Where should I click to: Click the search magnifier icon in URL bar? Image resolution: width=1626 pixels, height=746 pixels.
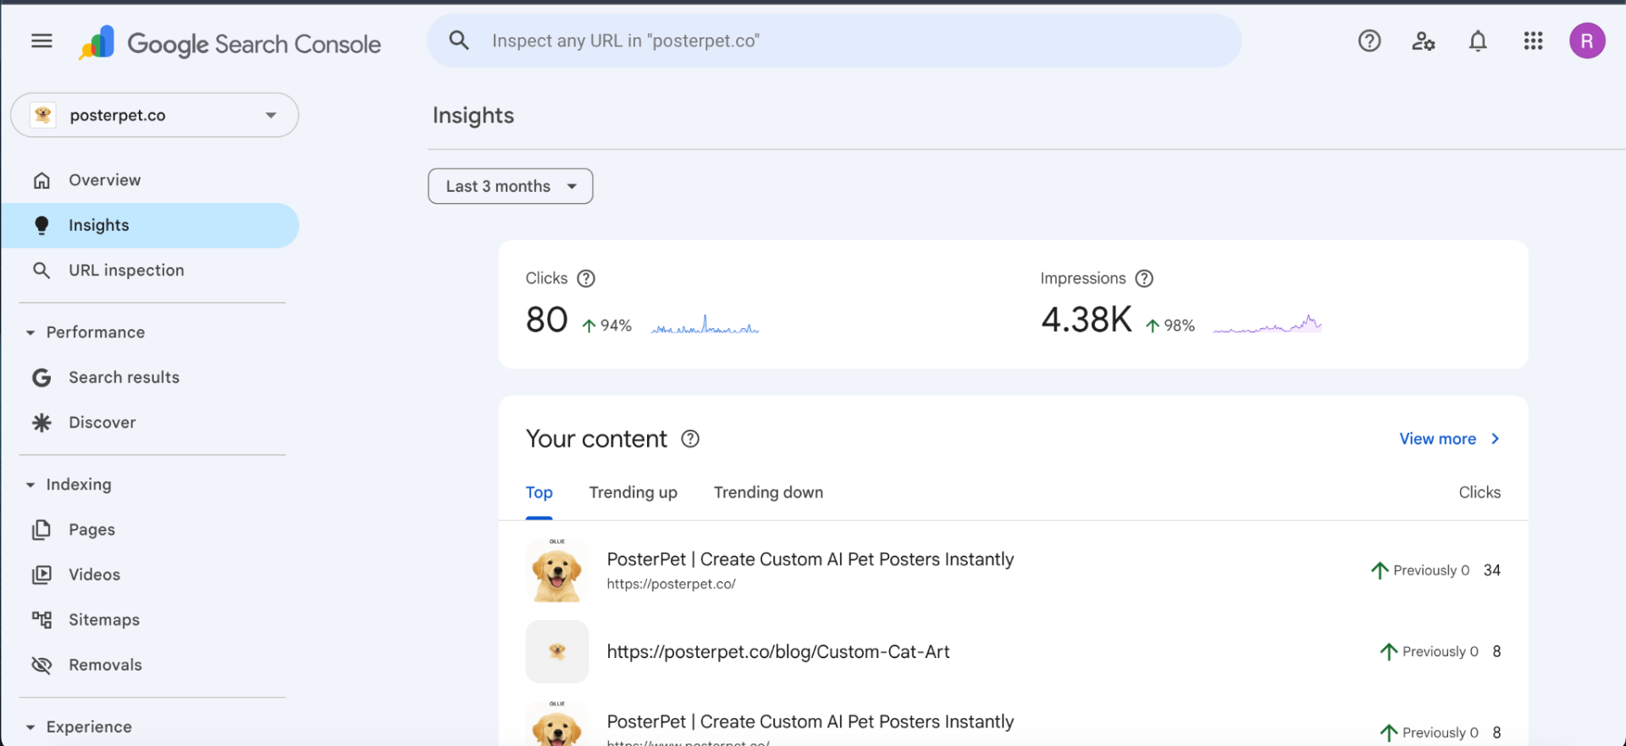[x=459, y=41]
